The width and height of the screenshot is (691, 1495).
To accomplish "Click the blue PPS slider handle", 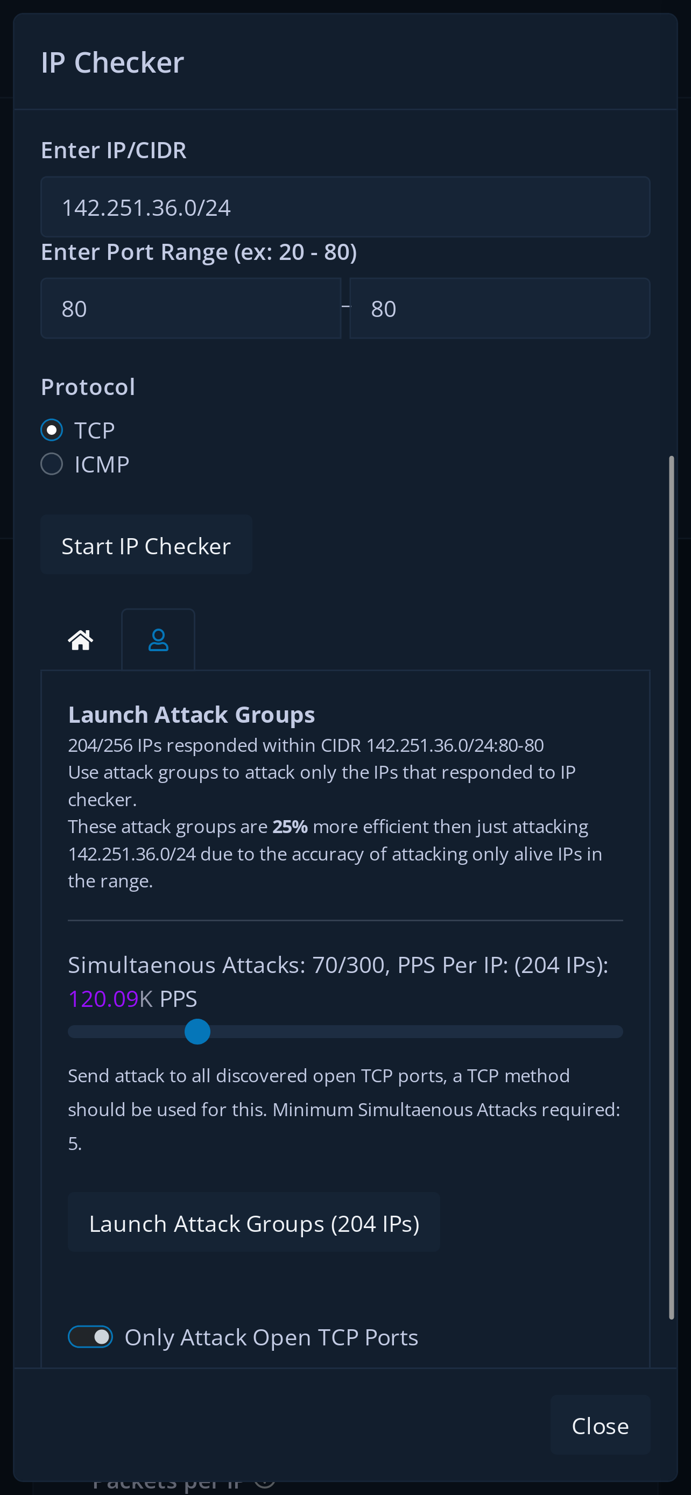I will pos(198,1031).
